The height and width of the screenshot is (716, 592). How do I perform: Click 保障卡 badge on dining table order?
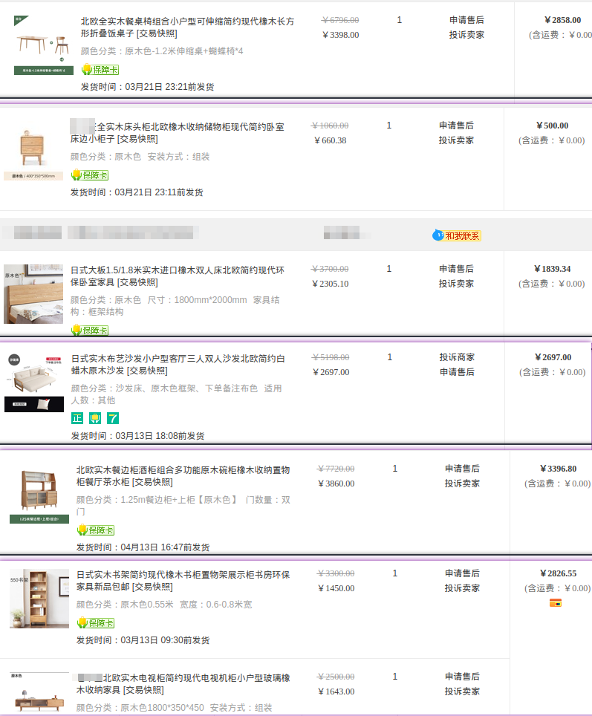pyautogui.click(x=100, y=70)
